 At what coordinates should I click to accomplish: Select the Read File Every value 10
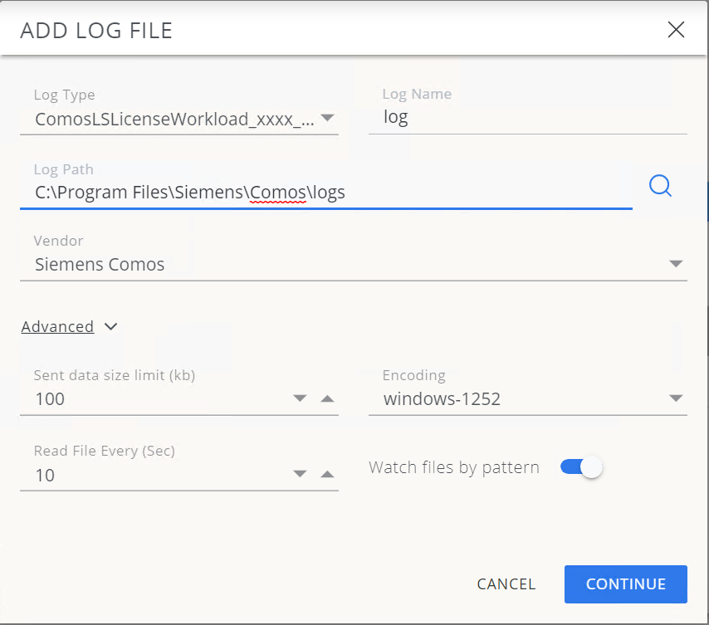pos(149,476)
